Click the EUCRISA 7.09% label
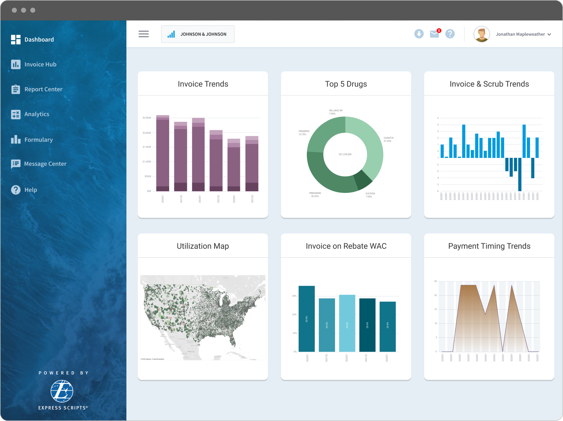 370,195
